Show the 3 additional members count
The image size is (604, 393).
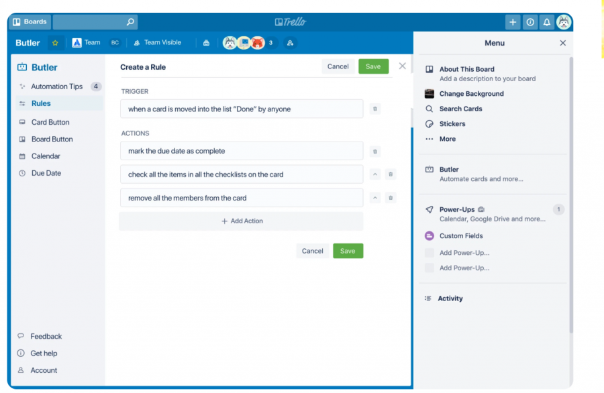click(271, 43)
